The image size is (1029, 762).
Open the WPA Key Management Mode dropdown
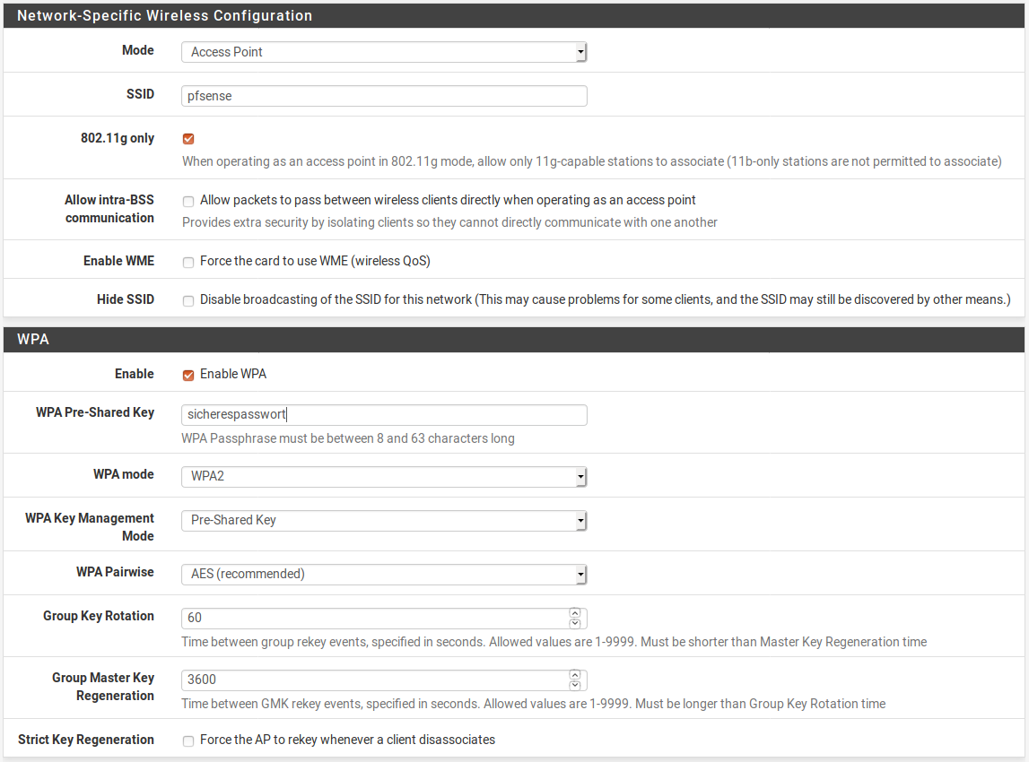point(383,520)
